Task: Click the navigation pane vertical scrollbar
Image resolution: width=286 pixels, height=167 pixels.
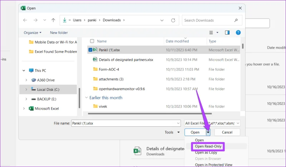Action: pyautogui.click(x=79, y=98)
